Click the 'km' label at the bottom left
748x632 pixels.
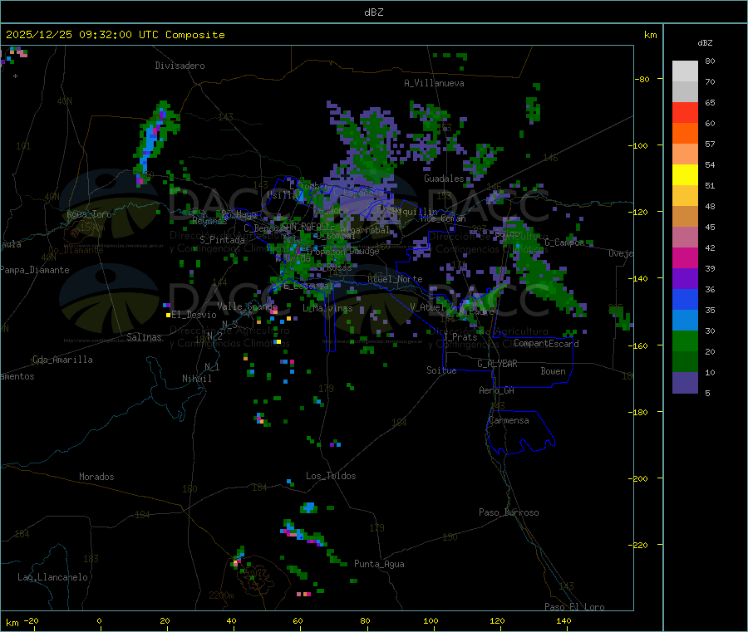pos(12,623)
